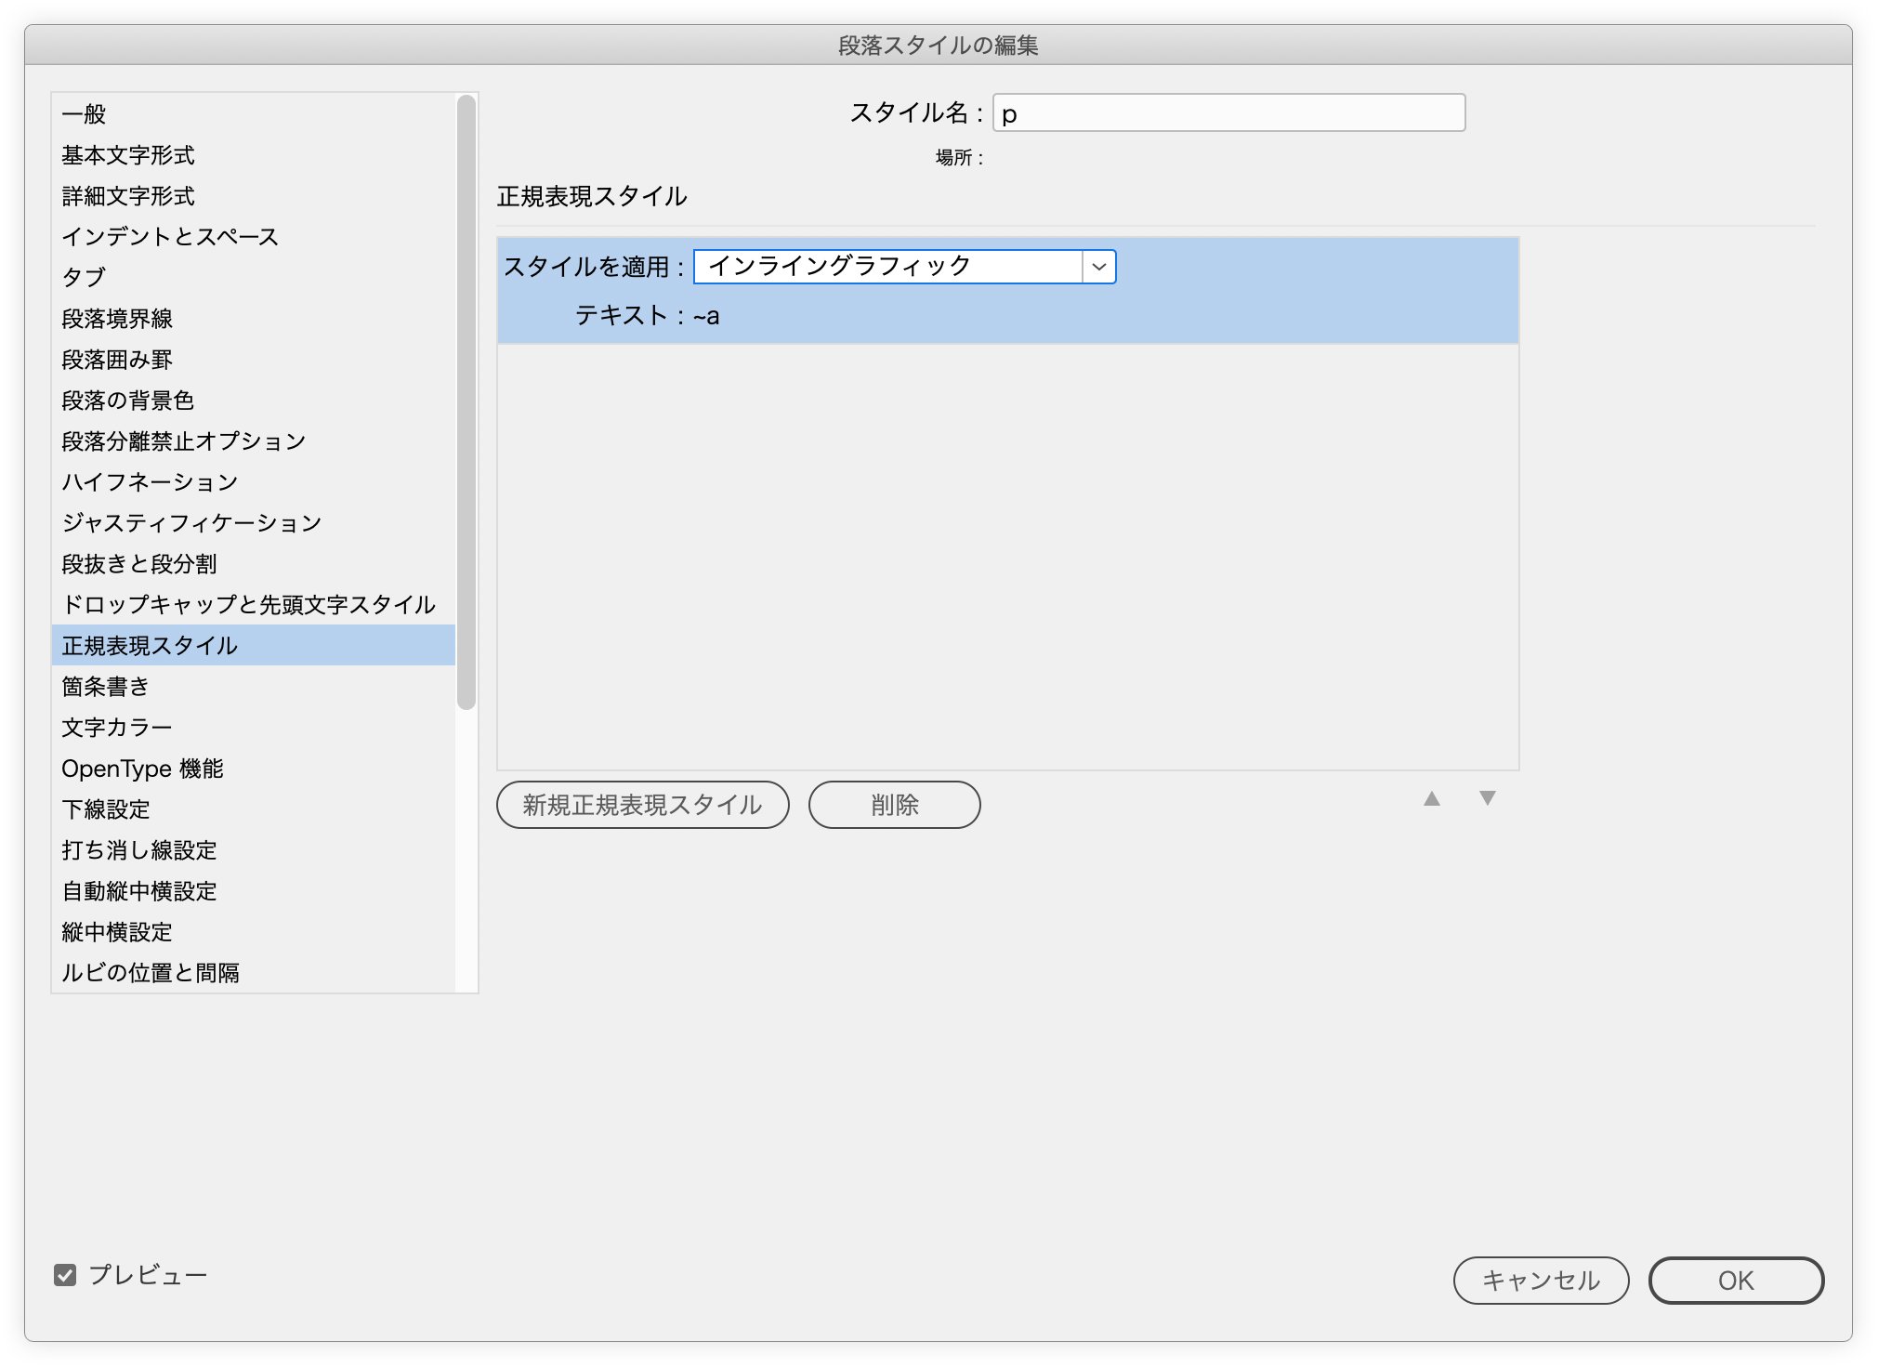Open the スタイルを適用 dropdown
The image size is (1878, 1367).
point(904,267)
